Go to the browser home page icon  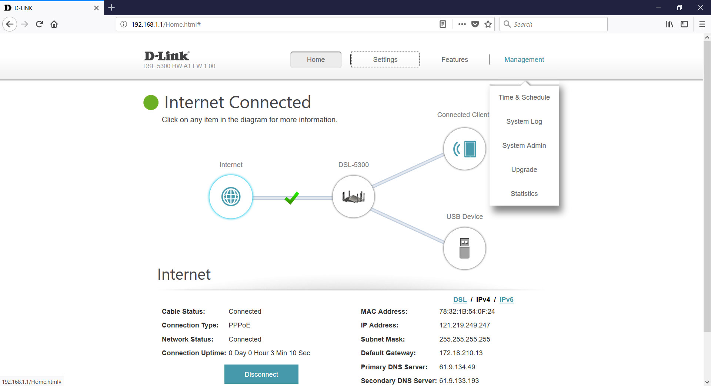coord(54,24)
